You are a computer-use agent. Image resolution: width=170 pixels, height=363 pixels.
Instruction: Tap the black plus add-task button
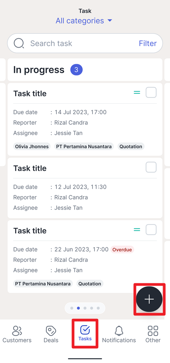(149, 299)
